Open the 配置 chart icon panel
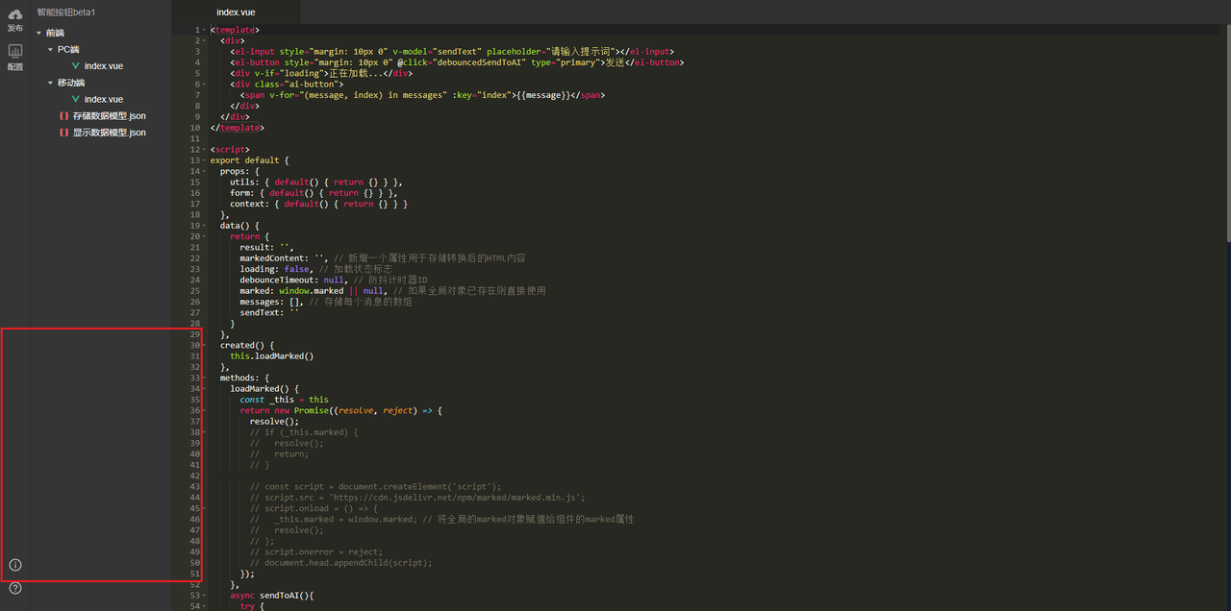The image size is (1231, 611). [15, 51]
